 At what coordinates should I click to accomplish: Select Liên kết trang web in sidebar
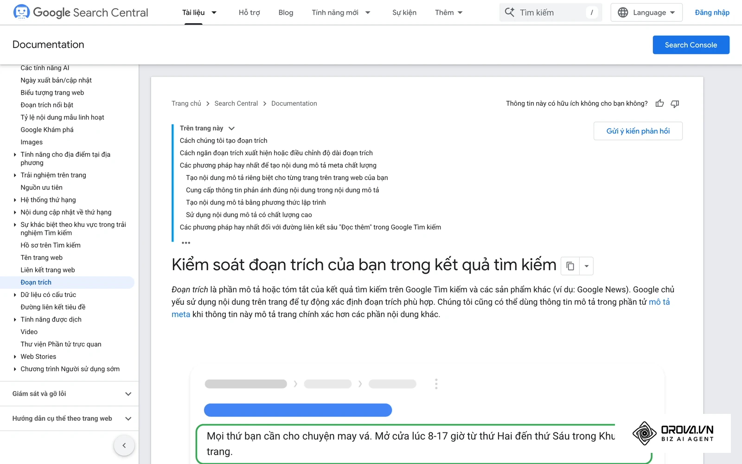click(48, 270)
